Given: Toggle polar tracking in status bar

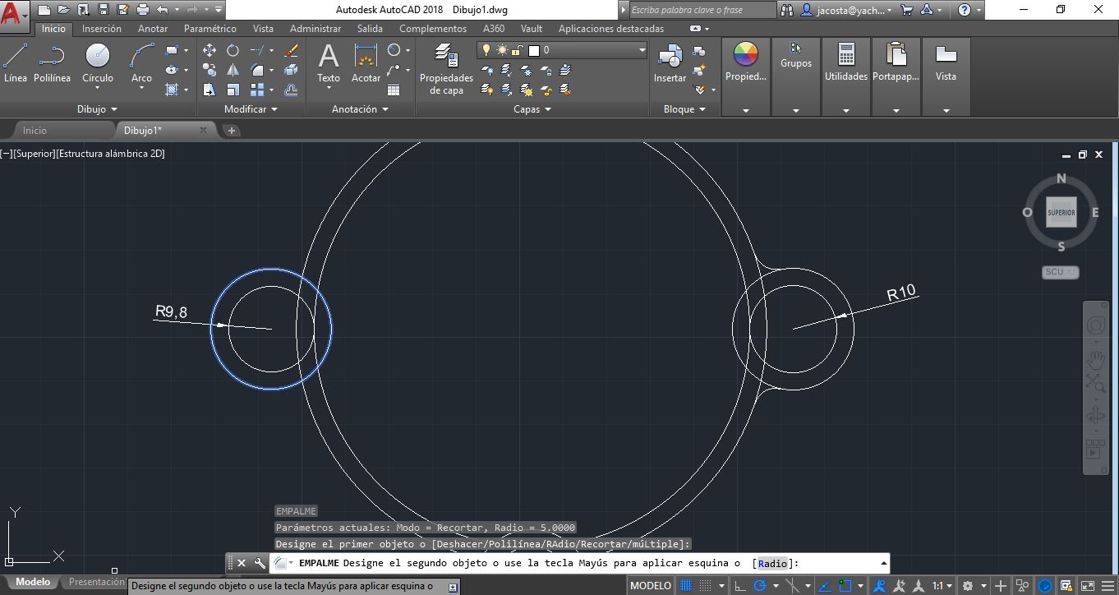Looking at the screenshot, I should click(x=760, y=586).
